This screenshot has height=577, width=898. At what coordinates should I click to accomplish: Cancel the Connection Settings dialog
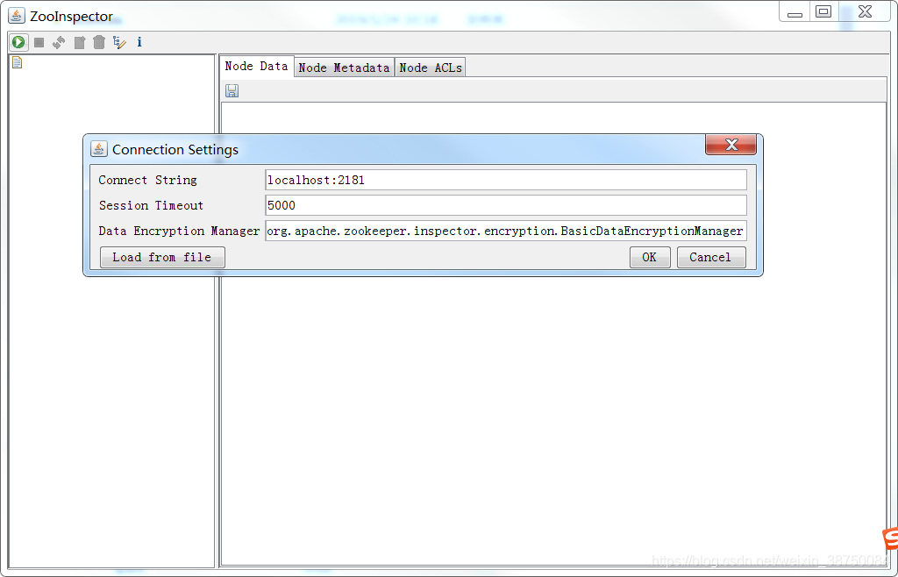click(x=710, y=257)
